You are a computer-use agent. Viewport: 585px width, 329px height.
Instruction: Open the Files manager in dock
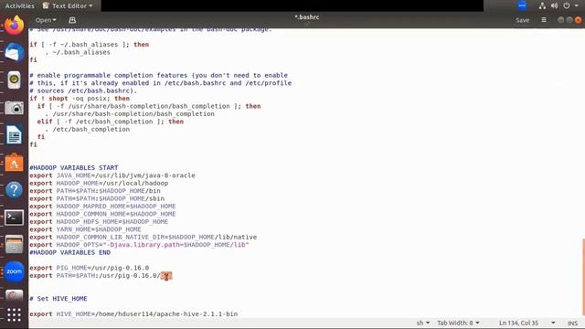tap(14, 245)
